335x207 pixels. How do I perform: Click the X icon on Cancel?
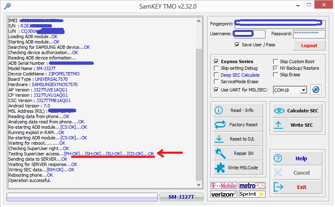pyautogui.click(x=278, y=173)
